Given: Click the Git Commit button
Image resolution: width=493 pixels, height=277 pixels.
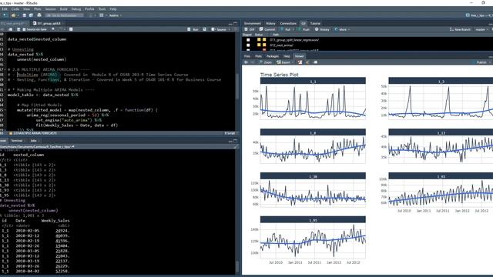Looking at the screenshot, I should point(267,29).
